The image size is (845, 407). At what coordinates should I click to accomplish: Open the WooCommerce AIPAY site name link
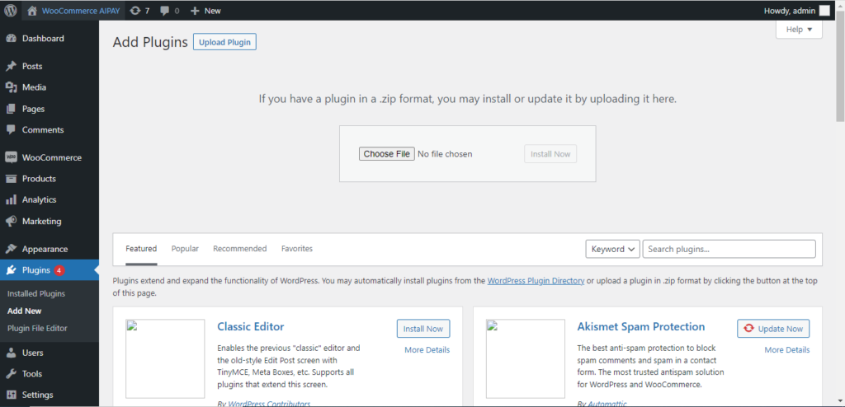pyautogui.click(x=81, y=11)
